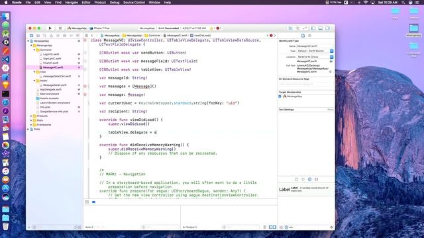
Task: Stop the running build
Action: point(60,28)
